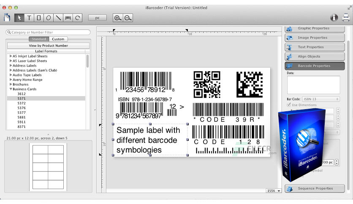
Task: Expand the Brochures category
Action: click(11, 84)
